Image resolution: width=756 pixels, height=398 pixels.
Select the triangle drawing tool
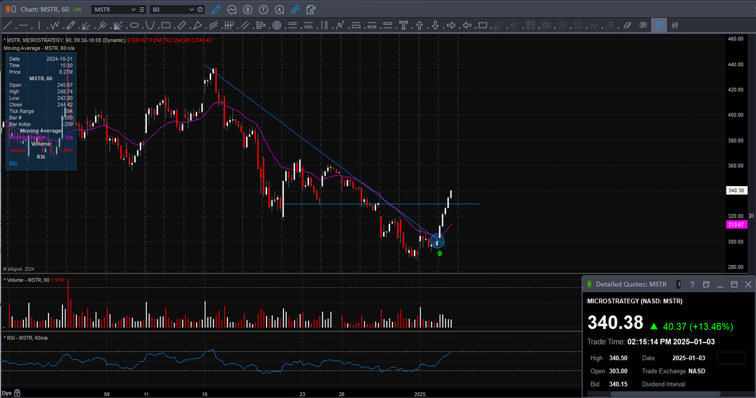pyautogui.click(x=197, y=25)
